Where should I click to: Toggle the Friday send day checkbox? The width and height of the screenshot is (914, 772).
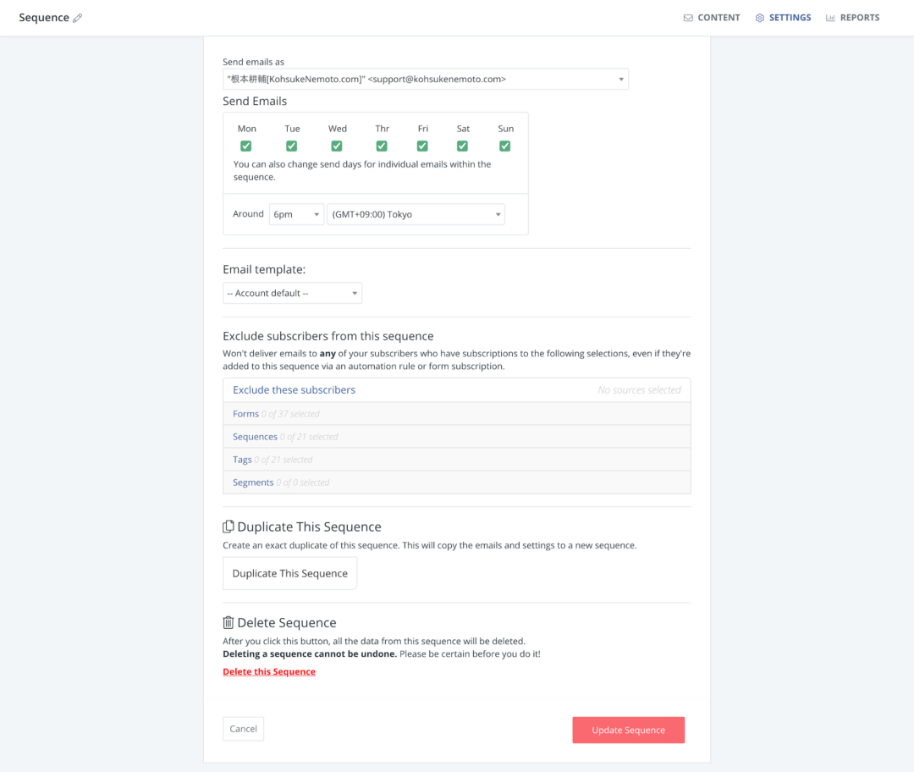point(422,146)
